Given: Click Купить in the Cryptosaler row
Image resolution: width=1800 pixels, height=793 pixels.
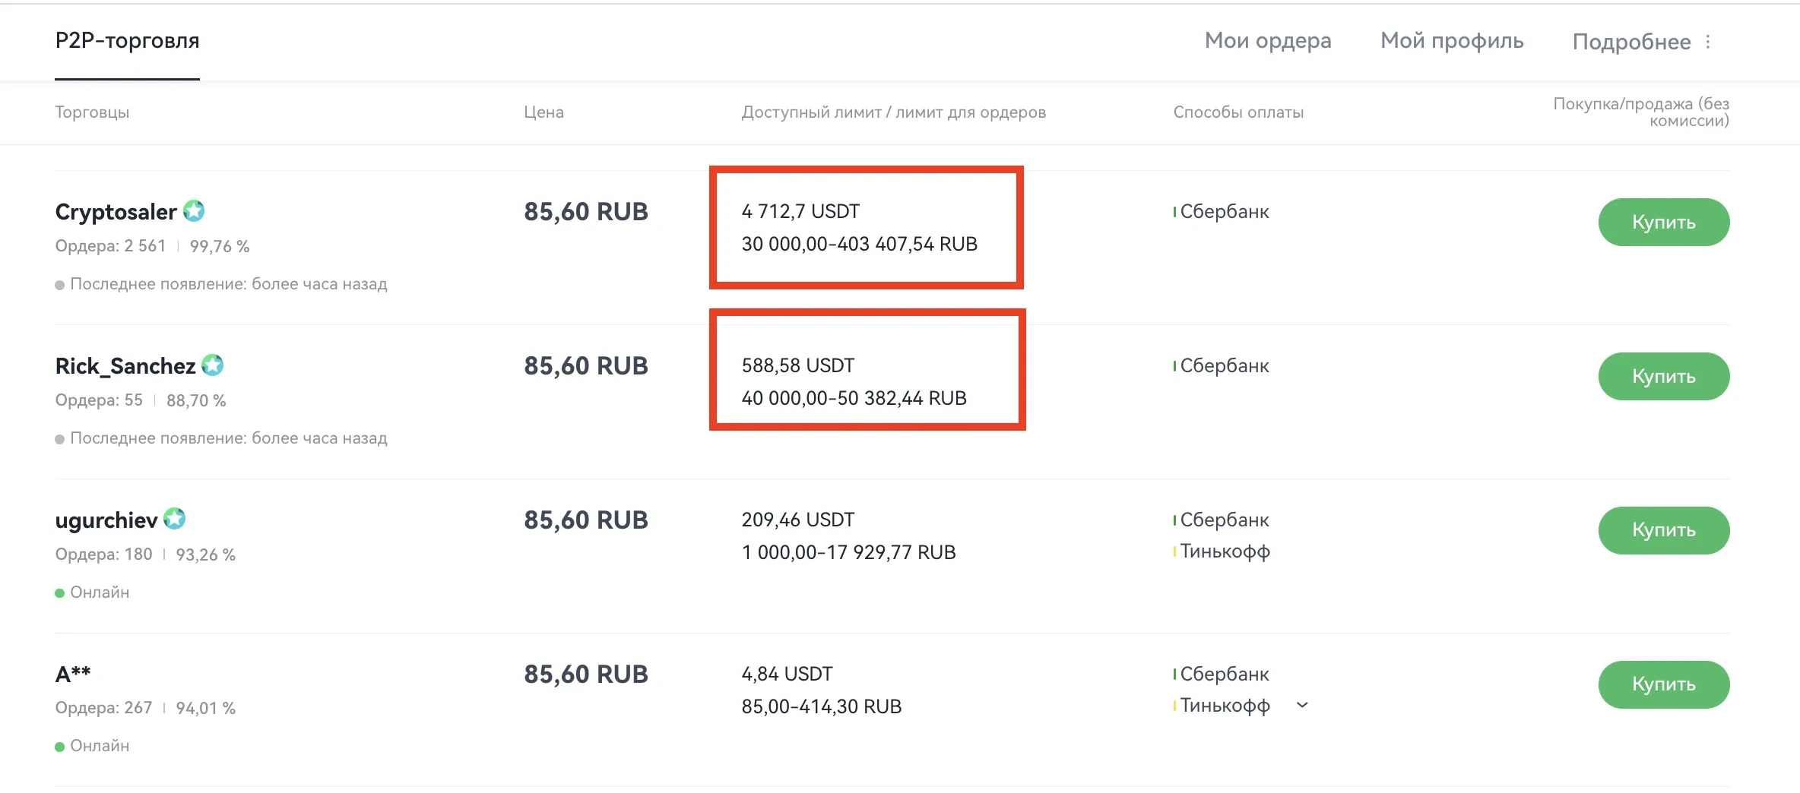Looking at the screenshot, I should coord(1663,222).
